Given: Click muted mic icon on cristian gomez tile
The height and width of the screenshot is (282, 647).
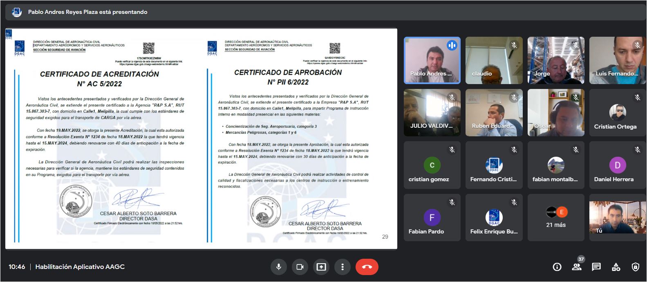Looking at the screenshot, I should (x=452, y=150).
